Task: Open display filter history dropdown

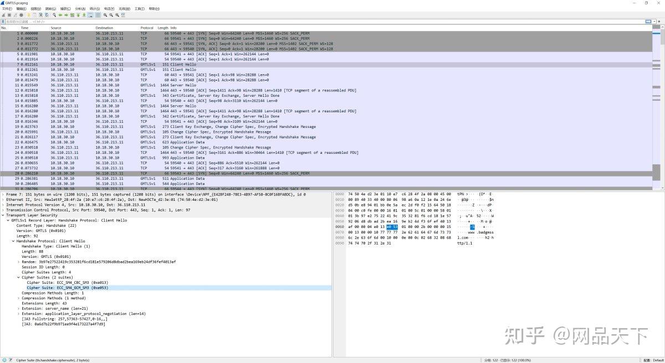Action: tap(654, 22)
